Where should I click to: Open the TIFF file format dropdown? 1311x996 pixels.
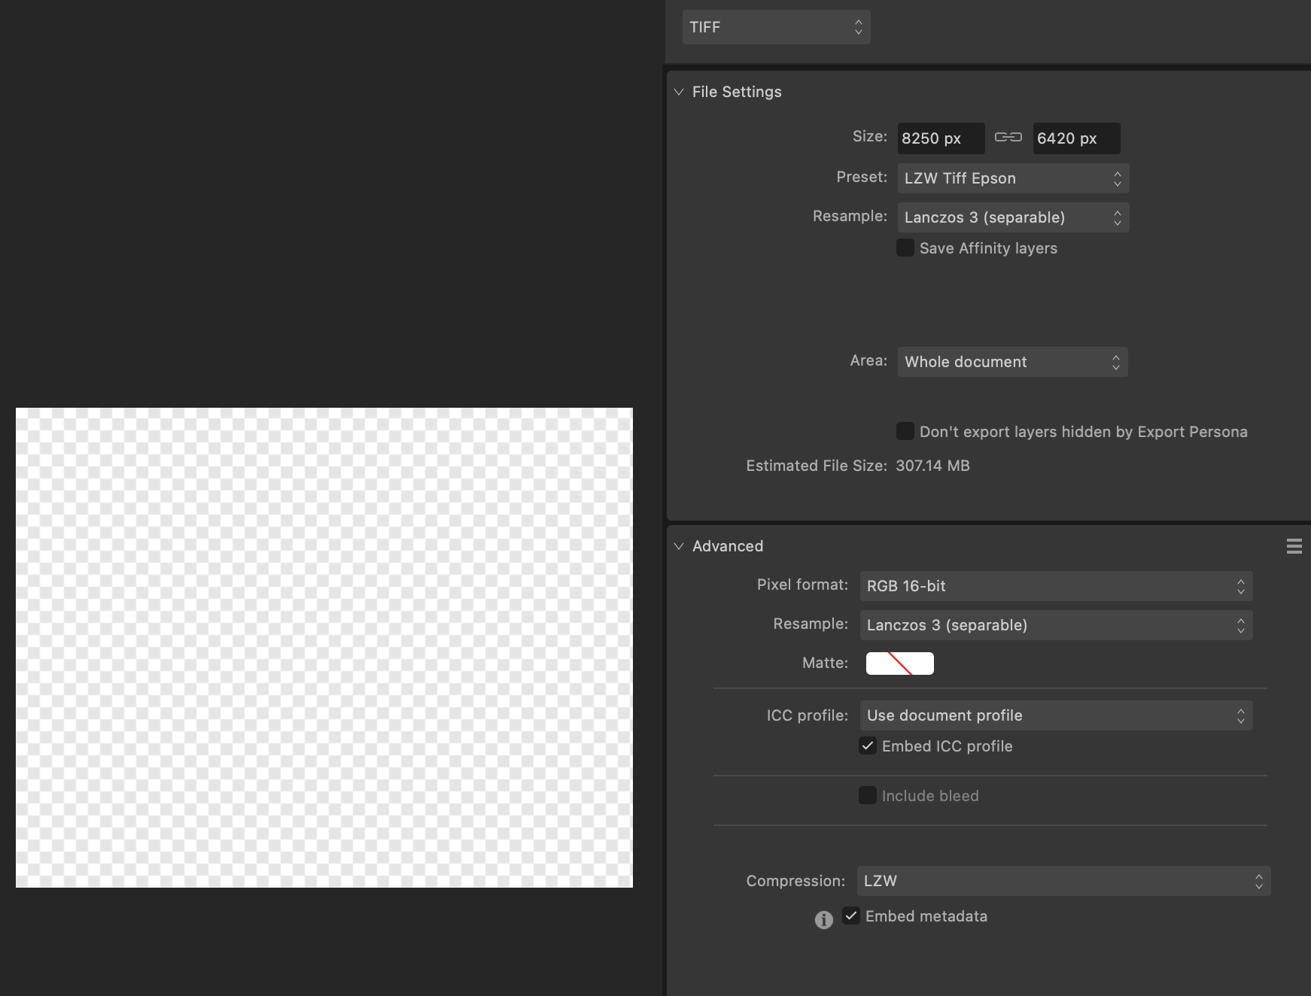(x=776, y=27)
